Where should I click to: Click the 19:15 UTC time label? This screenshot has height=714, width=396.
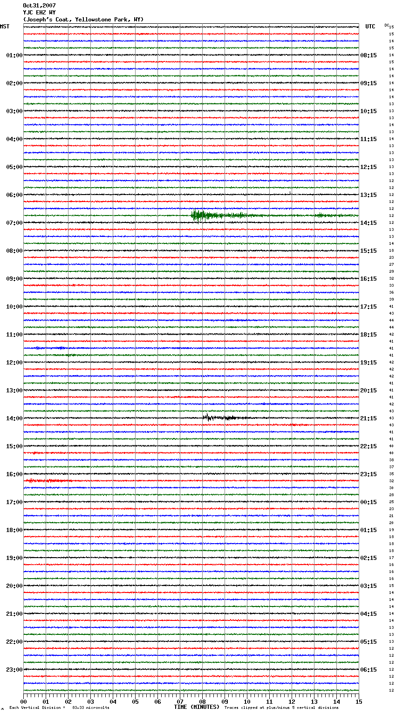369,363
